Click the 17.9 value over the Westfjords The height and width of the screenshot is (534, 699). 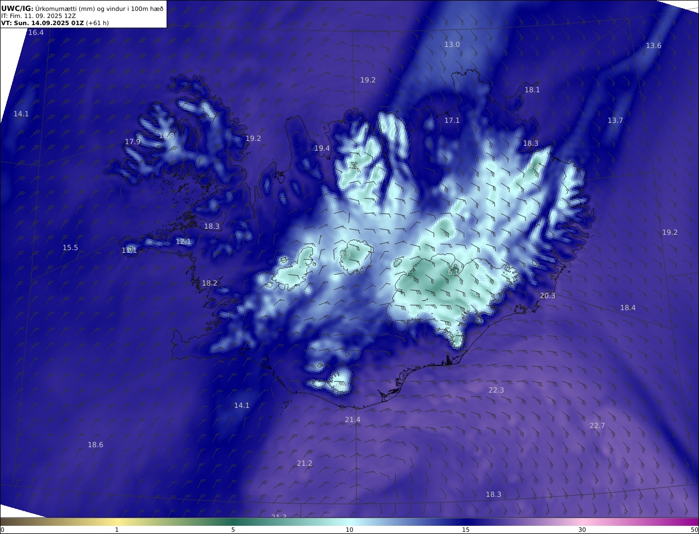coord(133,142)
